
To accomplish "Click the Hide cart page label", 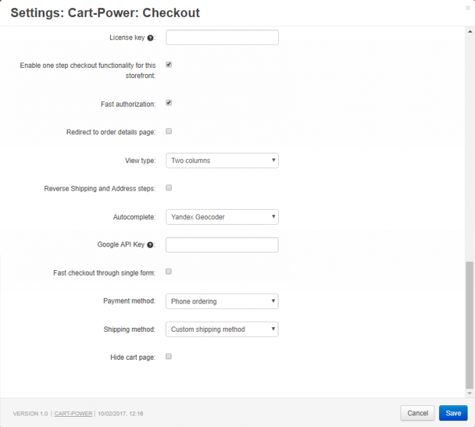I will [133, 358].
